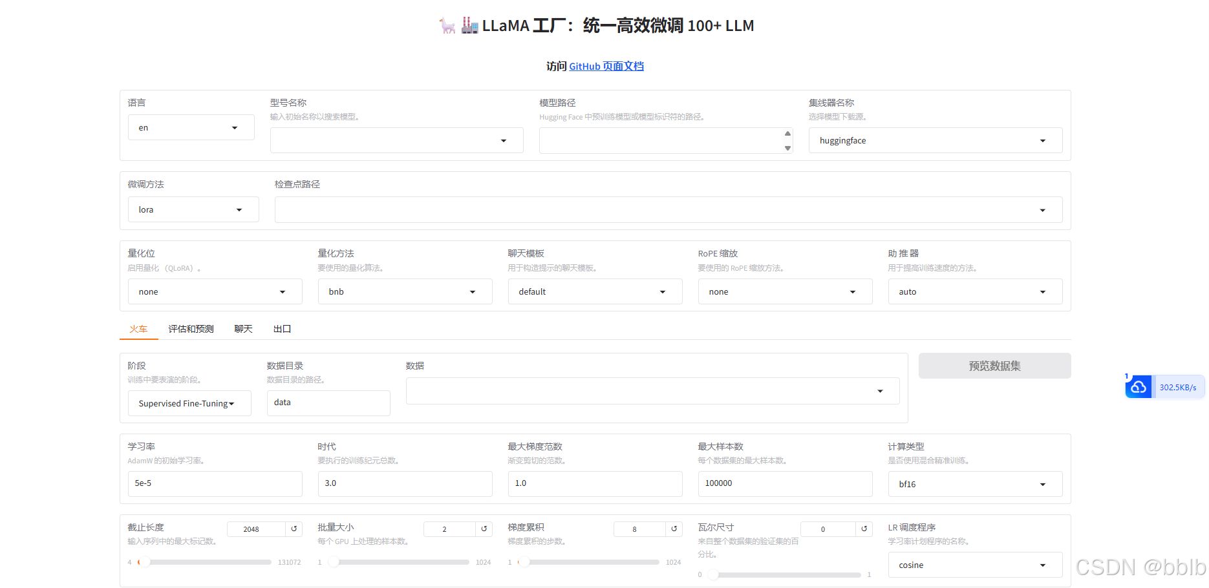Reset 批量大小 using the ↺ icon
1209x588 pixels.
pos(484,529)
